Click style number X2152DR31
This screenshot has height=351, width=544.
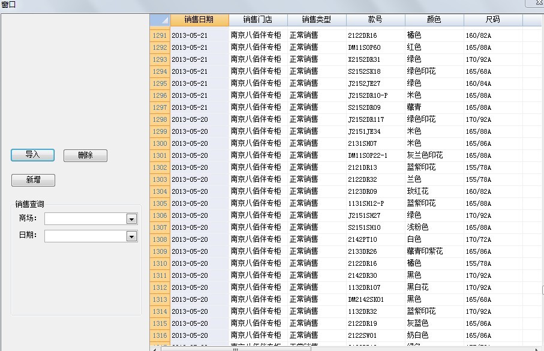pyautogui.click(x=364, y=59)
